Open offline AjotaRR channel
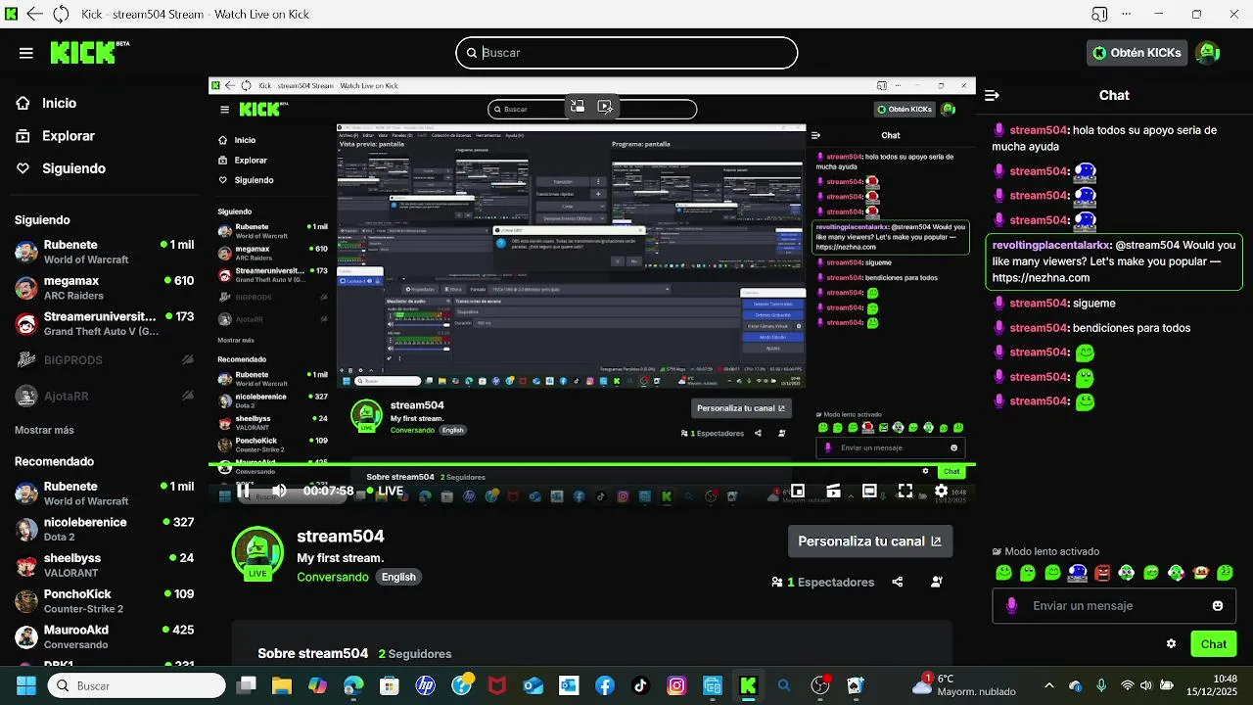Image resolution: width=1253 pixels, height=705 pixels. click(x=104, y=397)
